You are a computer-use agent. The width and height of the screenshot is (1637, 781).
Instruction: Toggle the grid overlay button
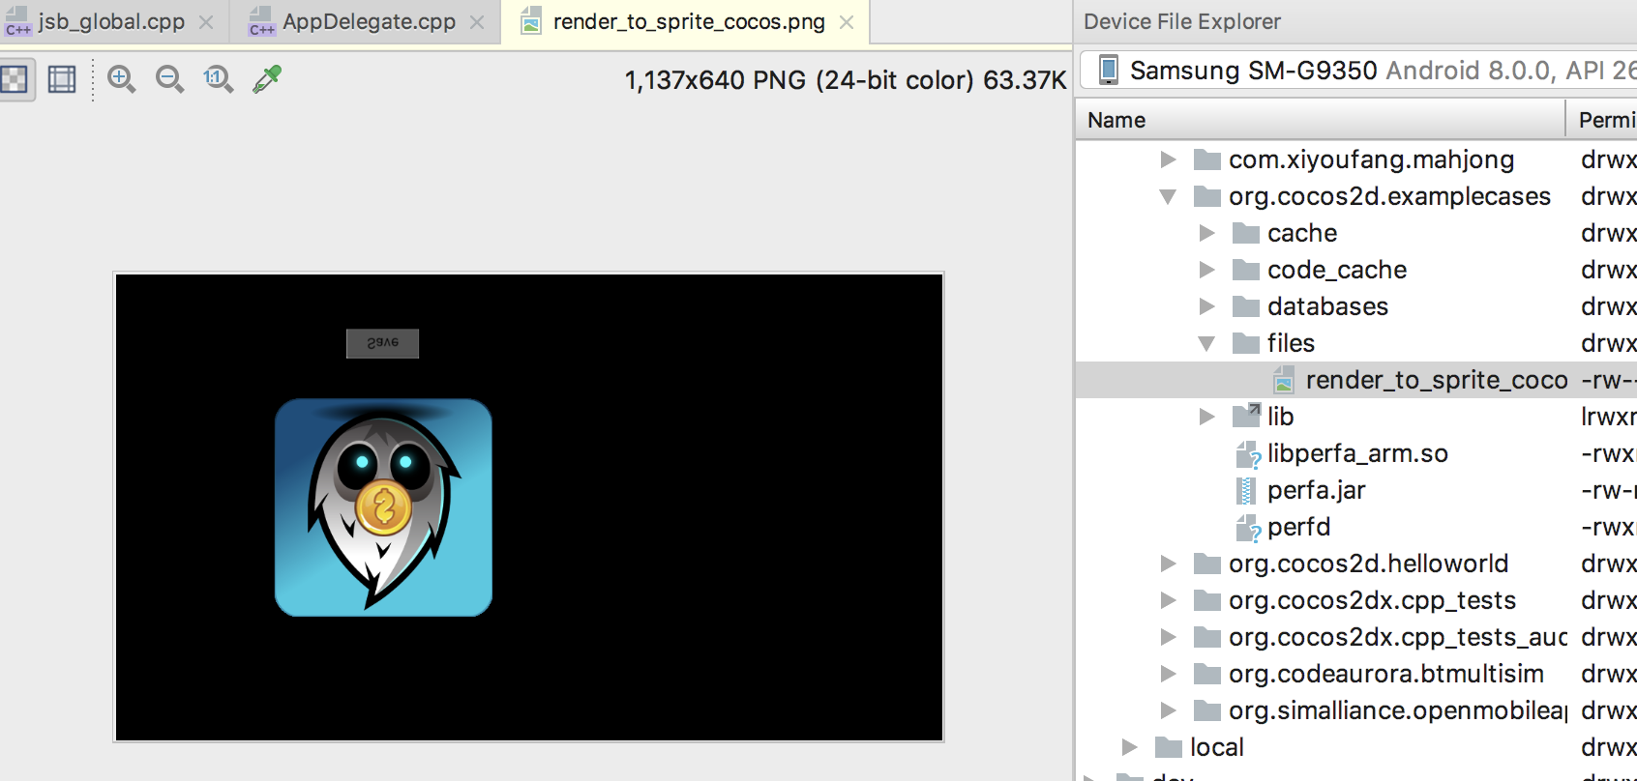click(62, 79)
